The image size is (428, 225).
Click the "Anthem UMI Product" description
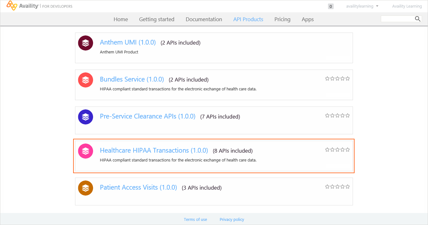pyautogui.click(x=119, y=52)
